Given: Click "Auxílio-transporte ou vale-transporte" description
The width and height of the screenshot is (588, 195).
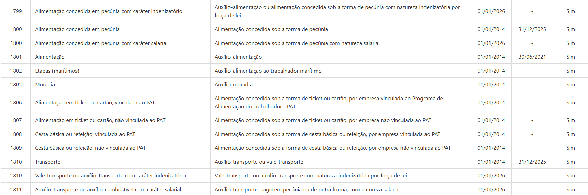Looking at the screenshot, I should [x=259, y=162].
